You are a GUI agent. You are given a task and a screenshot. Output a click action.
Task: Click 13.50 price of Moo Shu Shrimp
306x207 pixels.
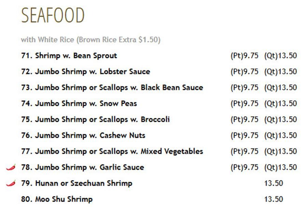click(274, 199)
